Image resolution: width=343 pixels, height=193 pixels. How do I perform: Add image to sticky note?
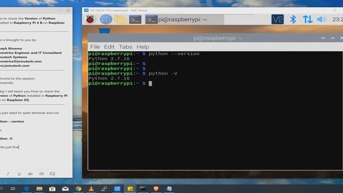click(53, 174)
